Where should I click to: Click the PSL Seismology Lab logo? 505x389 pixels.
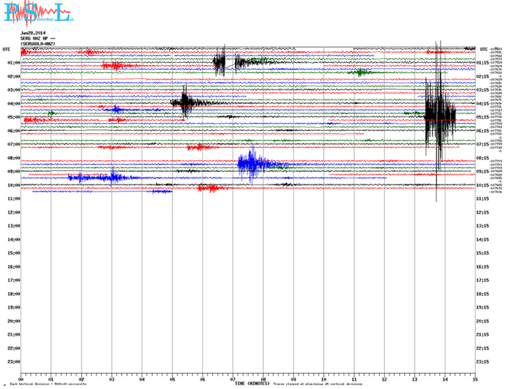coord(37,14)
